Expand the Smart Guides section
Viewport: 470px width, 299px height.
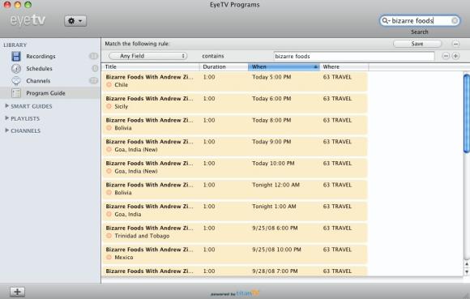point(6,106)
